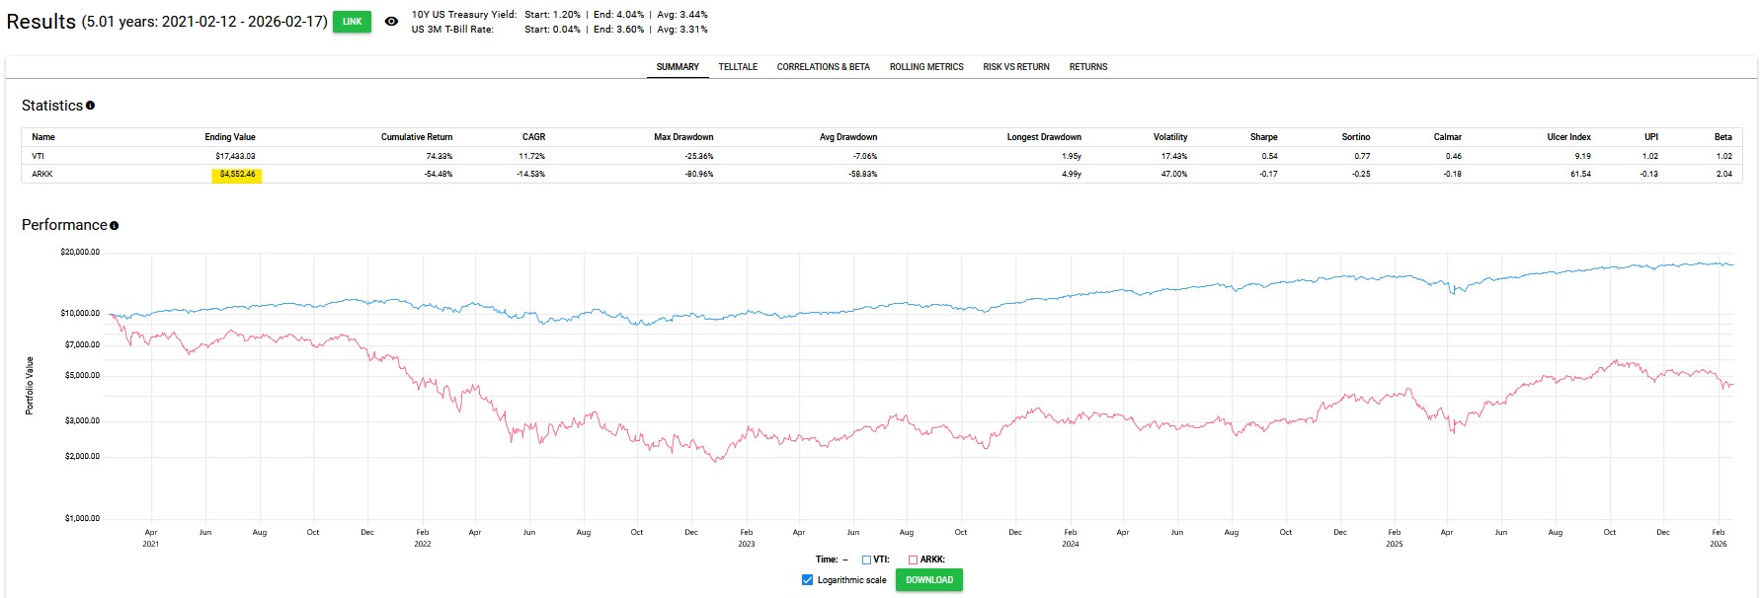Click the Avg Drawdown column header

848,137
